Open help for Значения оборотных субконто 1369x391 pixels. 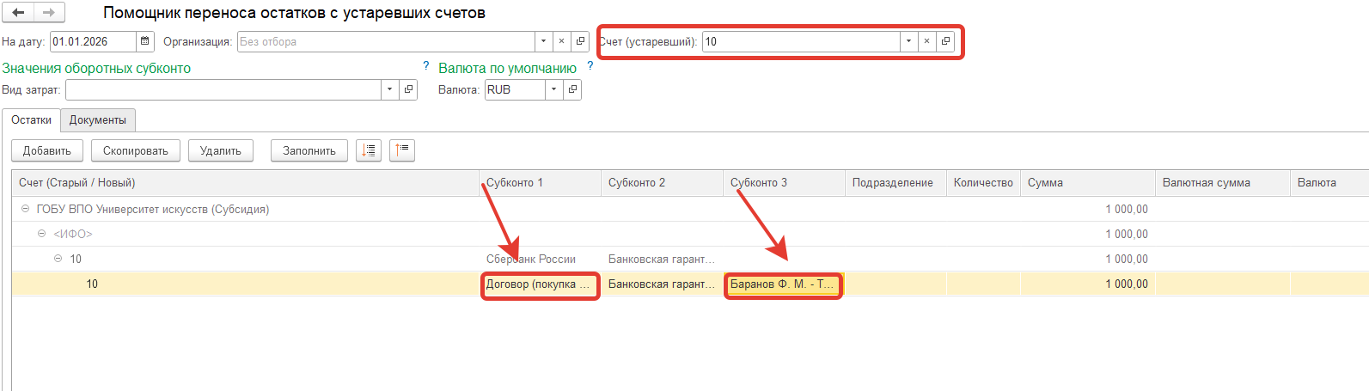pos(426,66)
